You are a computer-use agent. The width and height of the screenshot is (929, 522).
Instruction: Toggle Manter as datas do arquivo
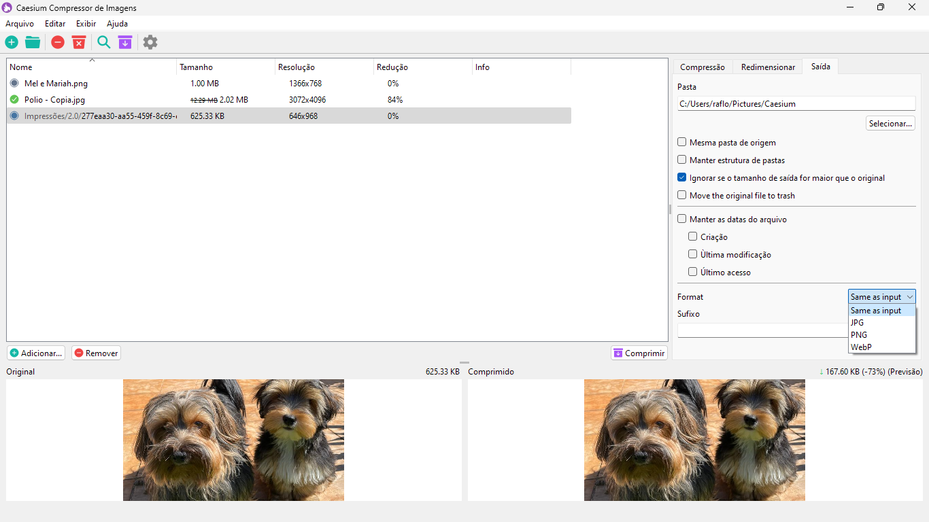click(682, 220)
